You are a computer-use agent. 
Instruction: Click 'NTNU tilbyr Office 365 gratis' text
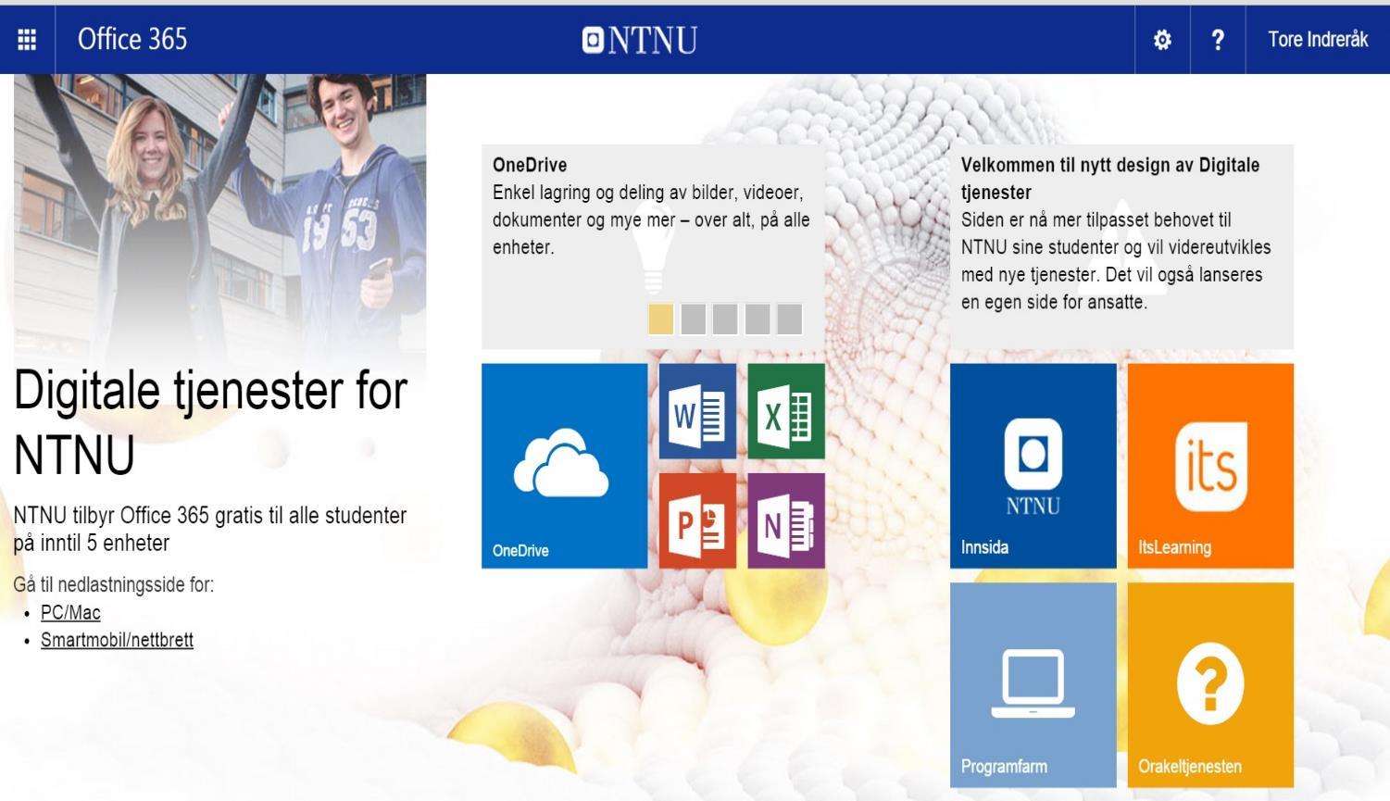point(210,529)
